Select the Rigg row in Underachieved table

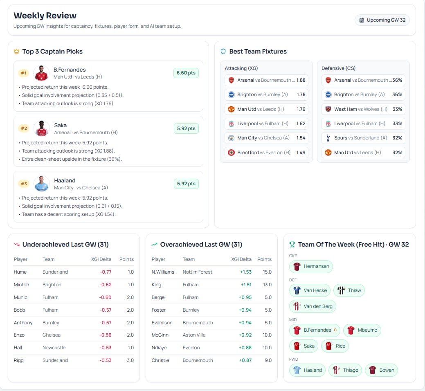click(74, 360)
